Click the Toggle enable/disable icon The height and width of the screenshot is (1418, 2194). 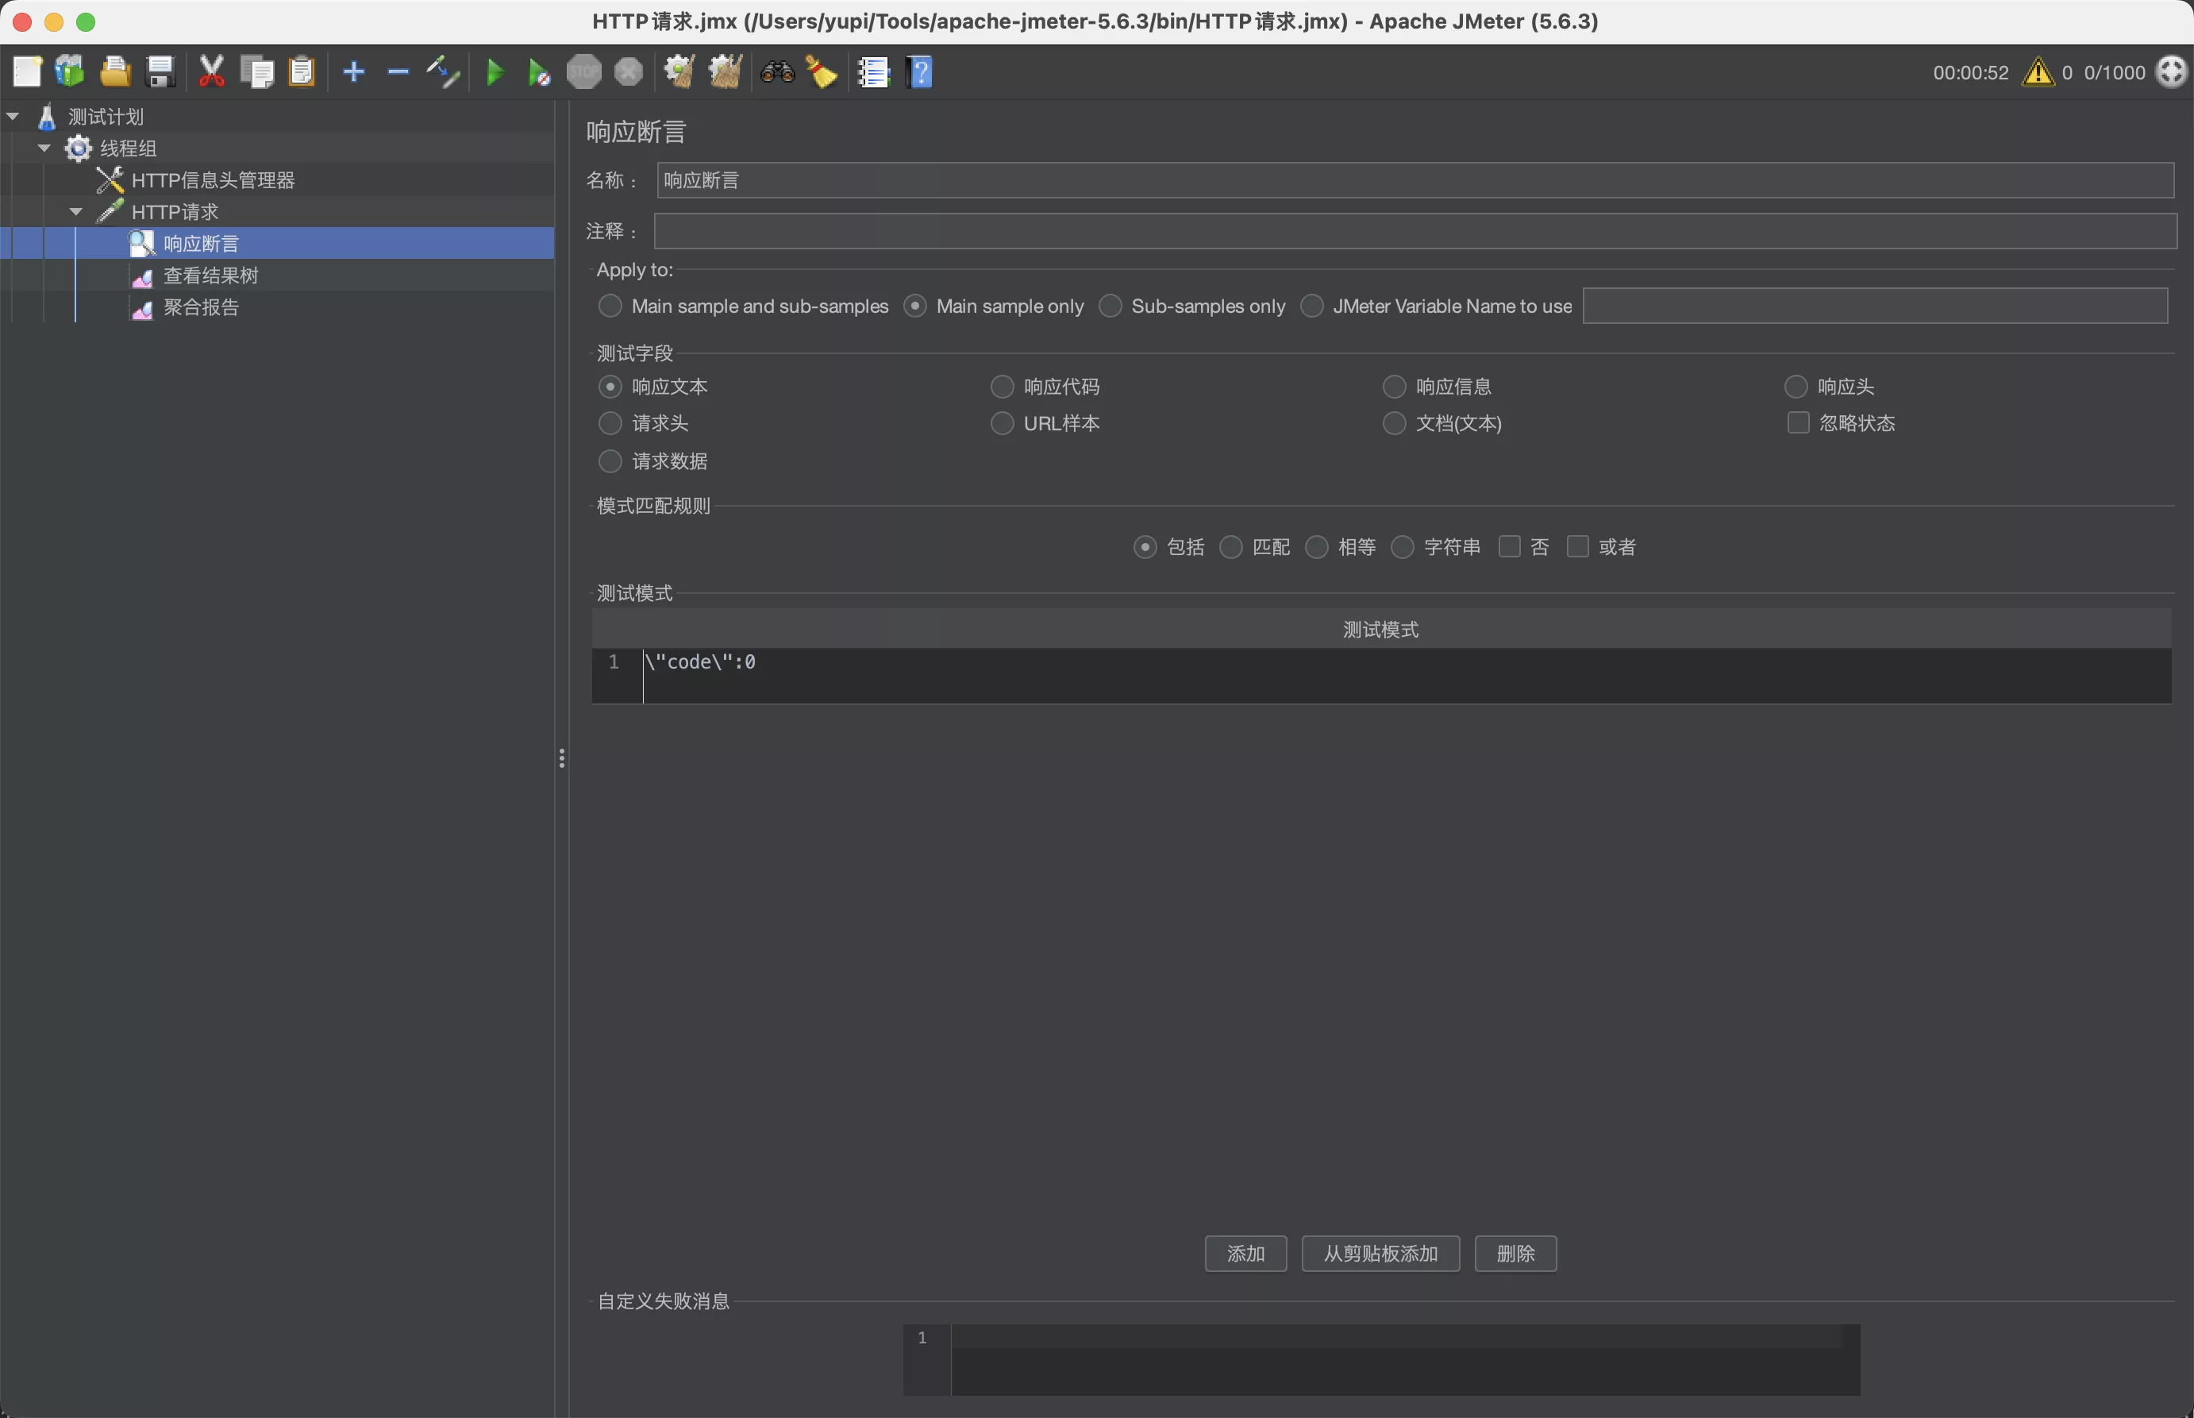[443, 71]
